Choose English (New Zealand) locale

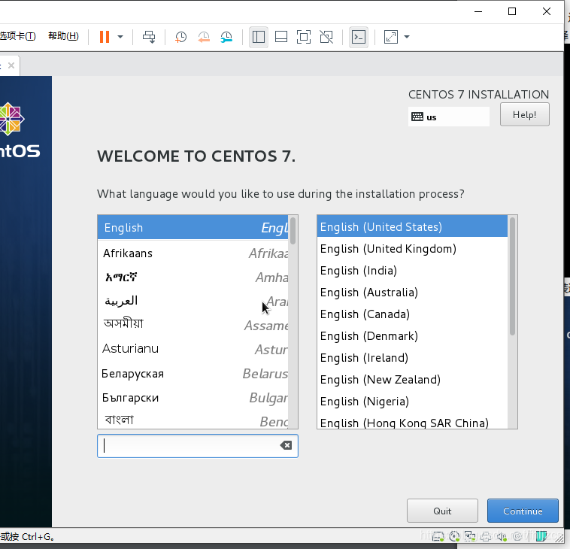coord(412,380)
